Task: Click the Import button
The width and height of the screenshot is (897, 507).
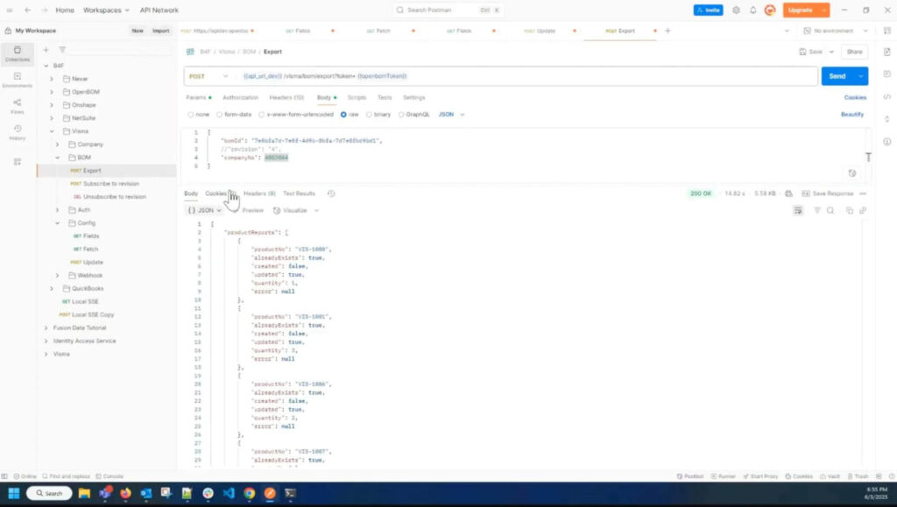Action: (161, 31)
